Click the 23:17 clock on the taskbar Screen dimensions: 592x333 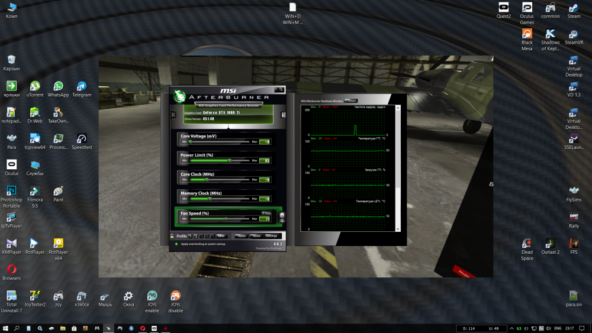[x=570, y=328]
